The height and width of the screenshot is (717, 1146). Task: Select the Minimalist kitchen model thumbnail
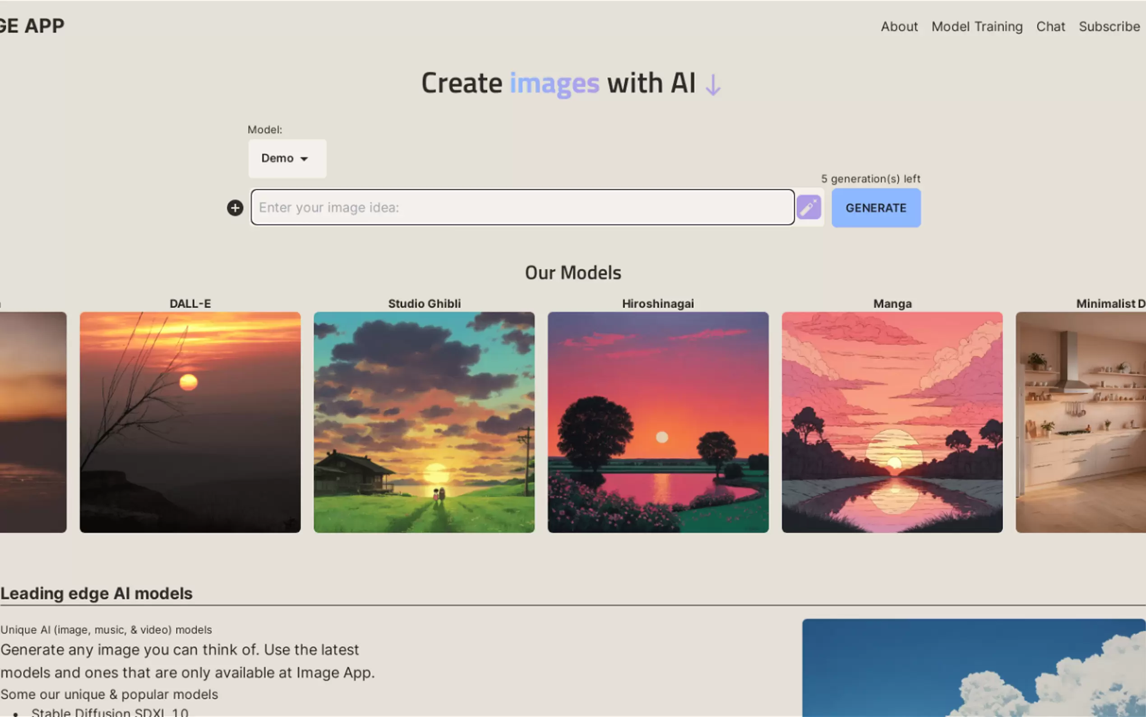click(1081, 422)
